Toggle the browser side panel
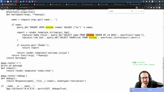Screen dimensions: 164x92 click(157, 8)
